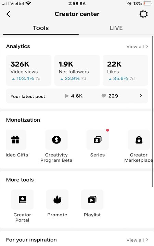
Task: Open Creator Marketplace bag icon
Action: pyautogui.click(x=139, y=140)
